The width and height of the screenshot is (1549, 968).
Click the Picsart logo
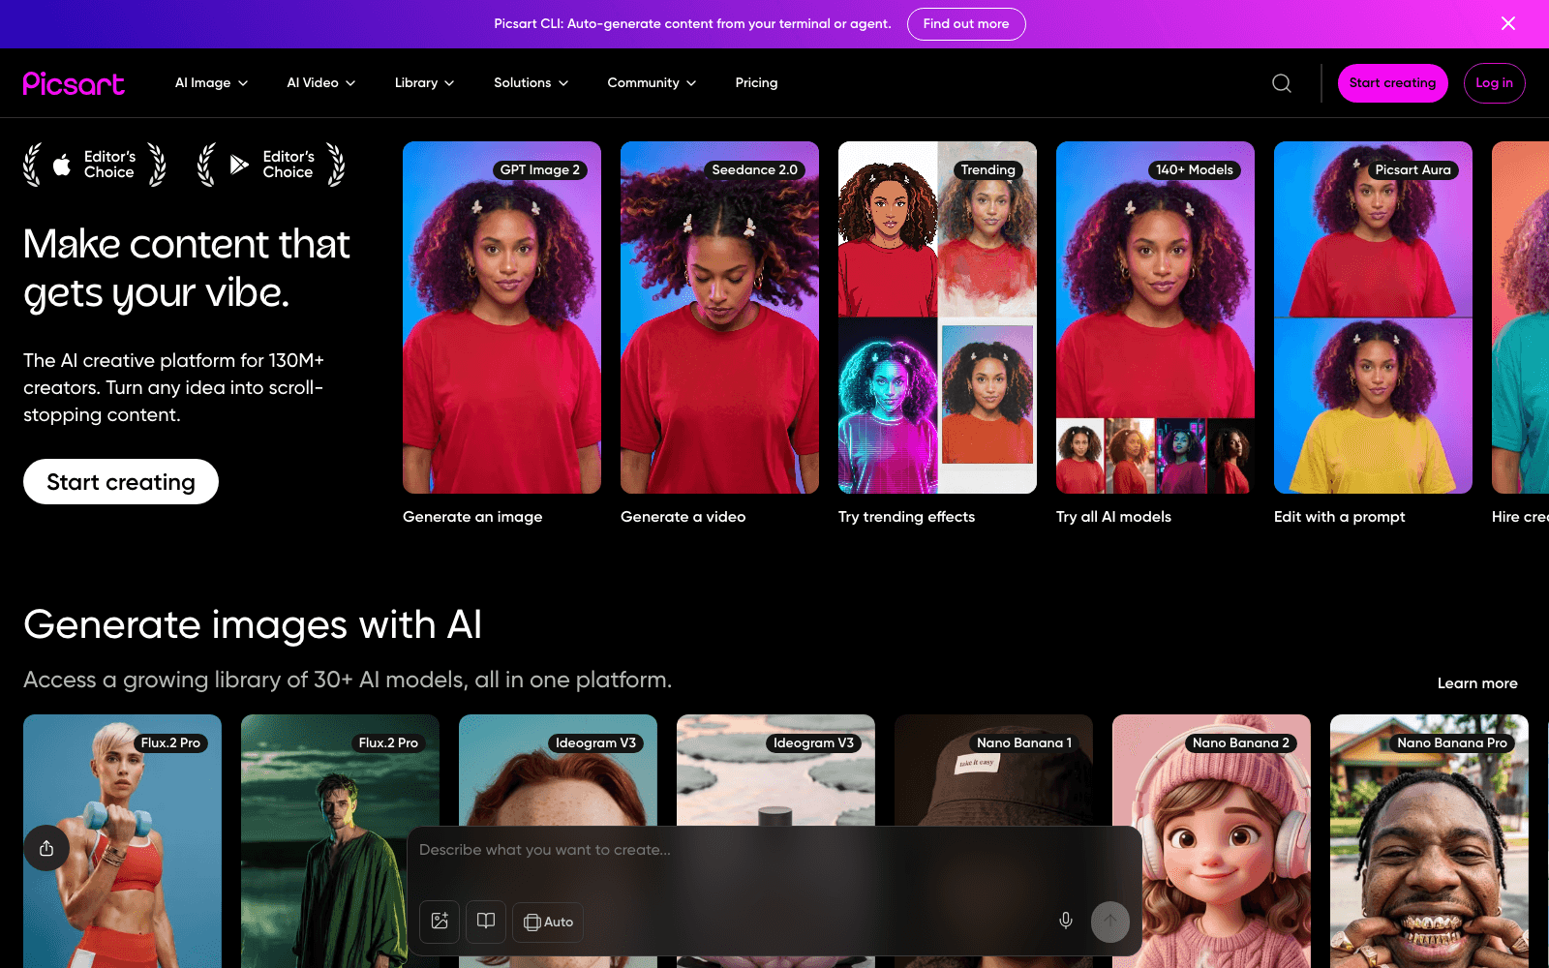tap(74, 83)
